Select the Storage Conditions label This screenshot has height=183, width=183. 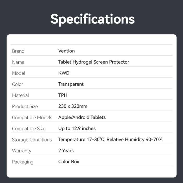tap(32, 140)
